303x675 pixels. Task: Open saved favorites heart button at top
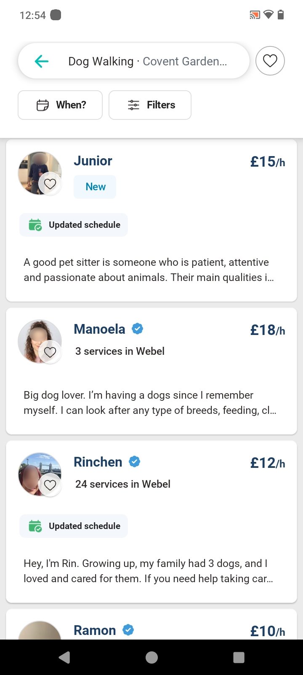pyautogui.click(x=270, y=61)
